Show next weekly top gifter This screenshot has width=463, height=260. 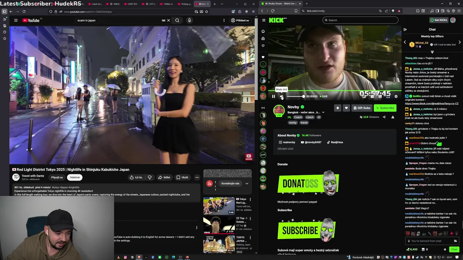coord(460,42)
